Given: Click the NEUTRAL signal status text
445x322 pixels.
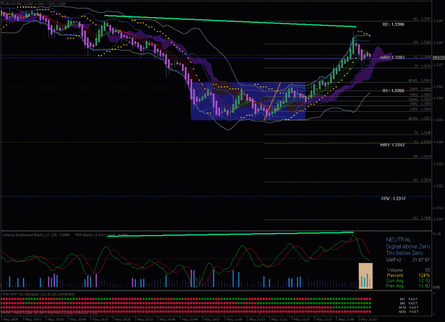Looking at the screenshot, I should (x=399, y=240).
